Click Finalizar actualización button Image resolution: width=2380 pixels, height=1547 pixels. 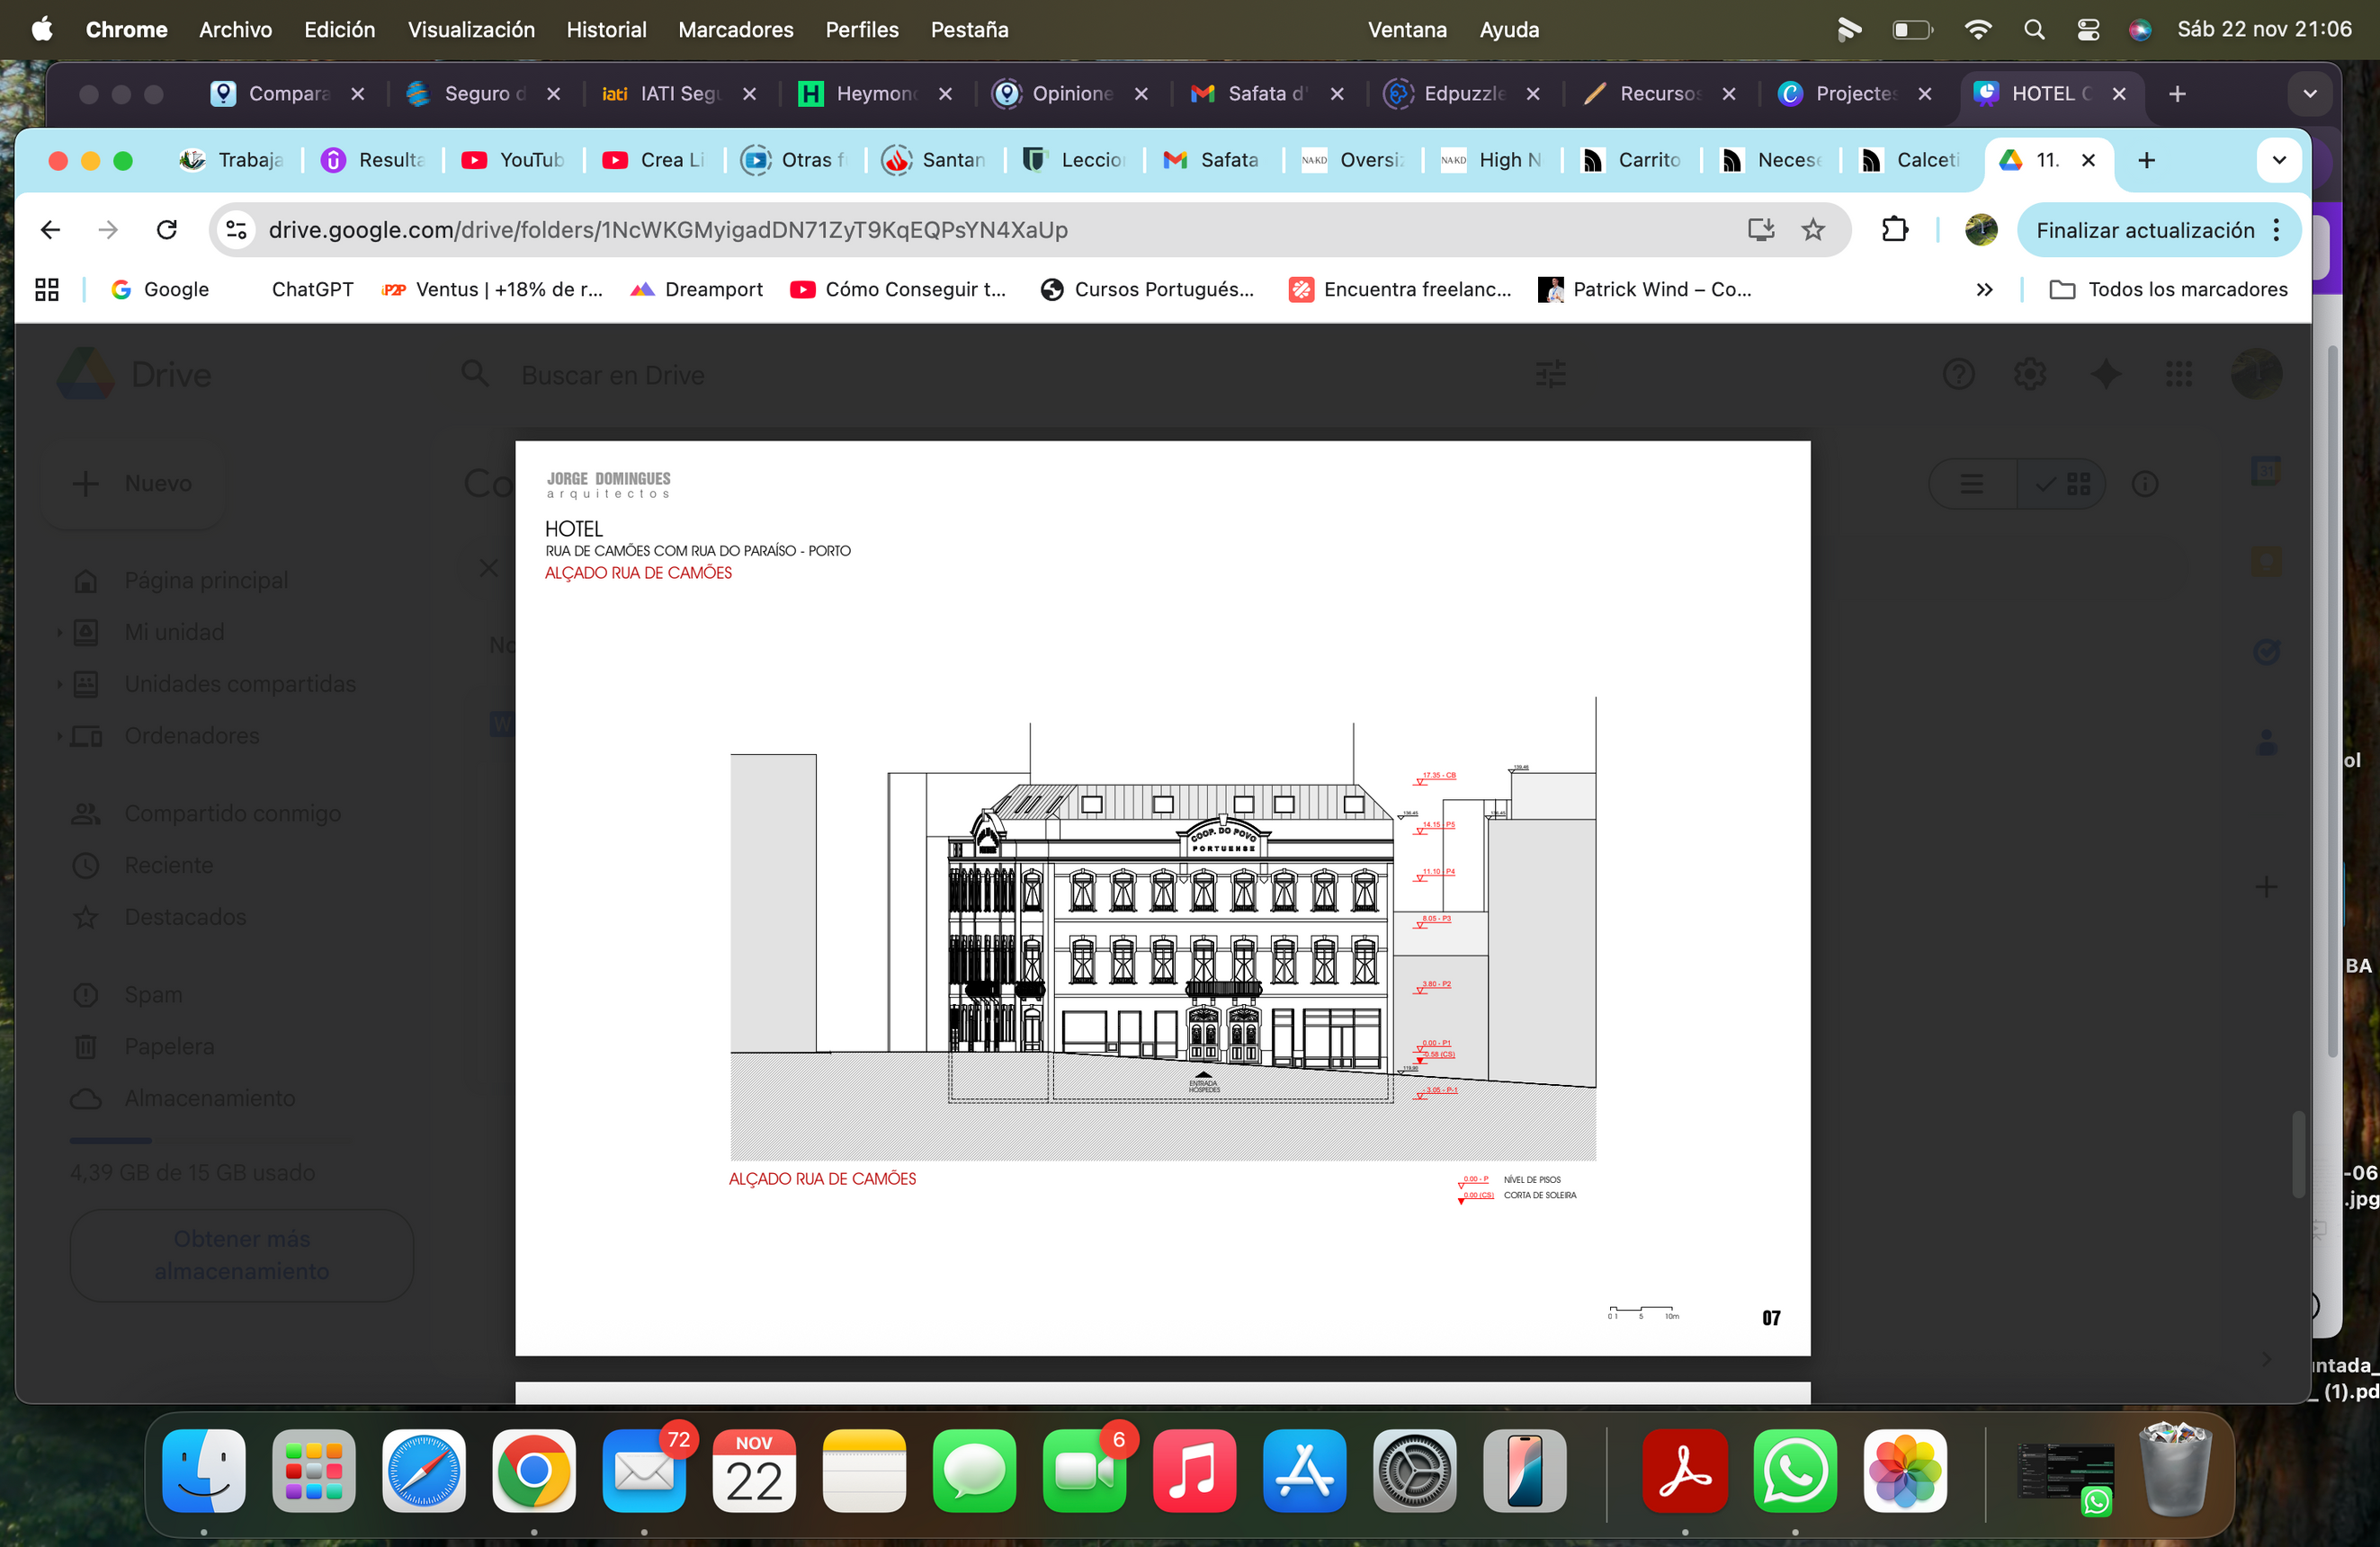(x=2144, y=230)
